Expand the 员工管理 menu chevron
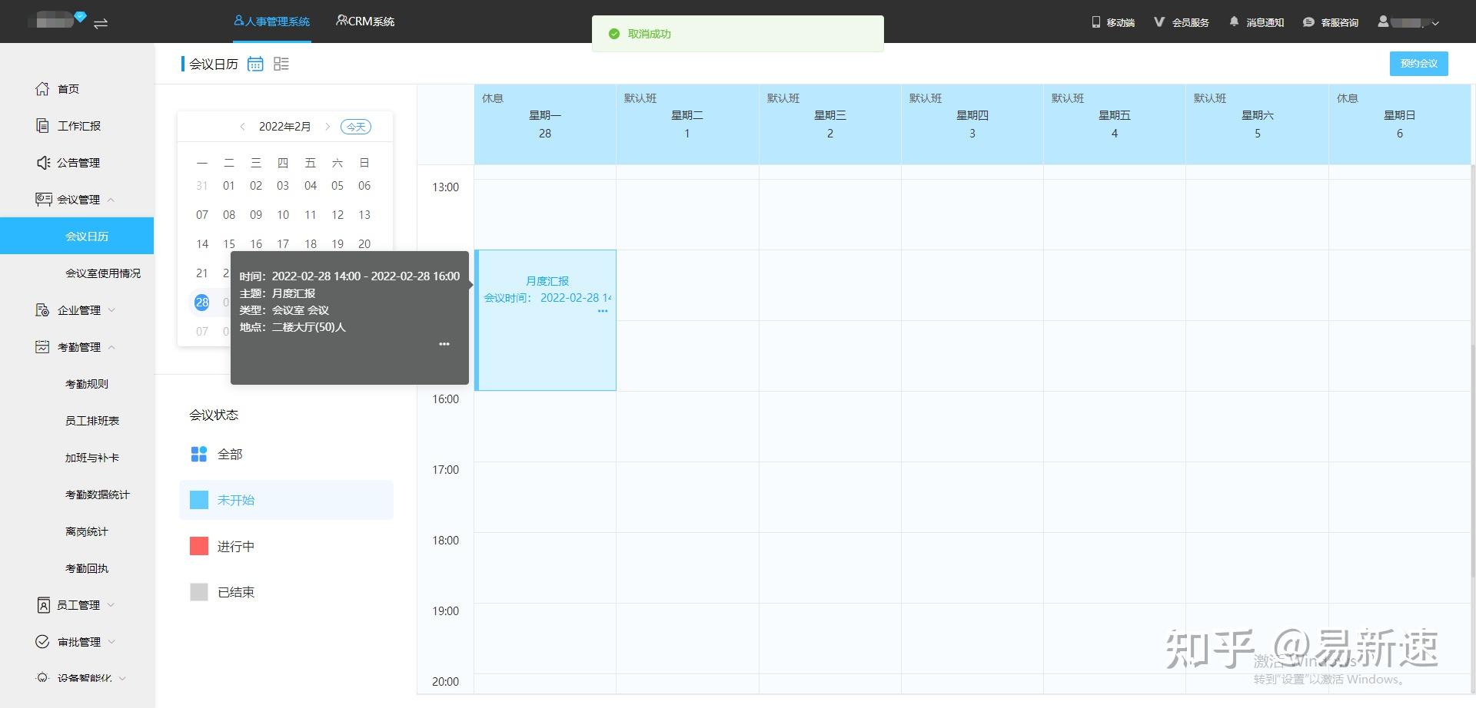 click(x=111, y=605)
